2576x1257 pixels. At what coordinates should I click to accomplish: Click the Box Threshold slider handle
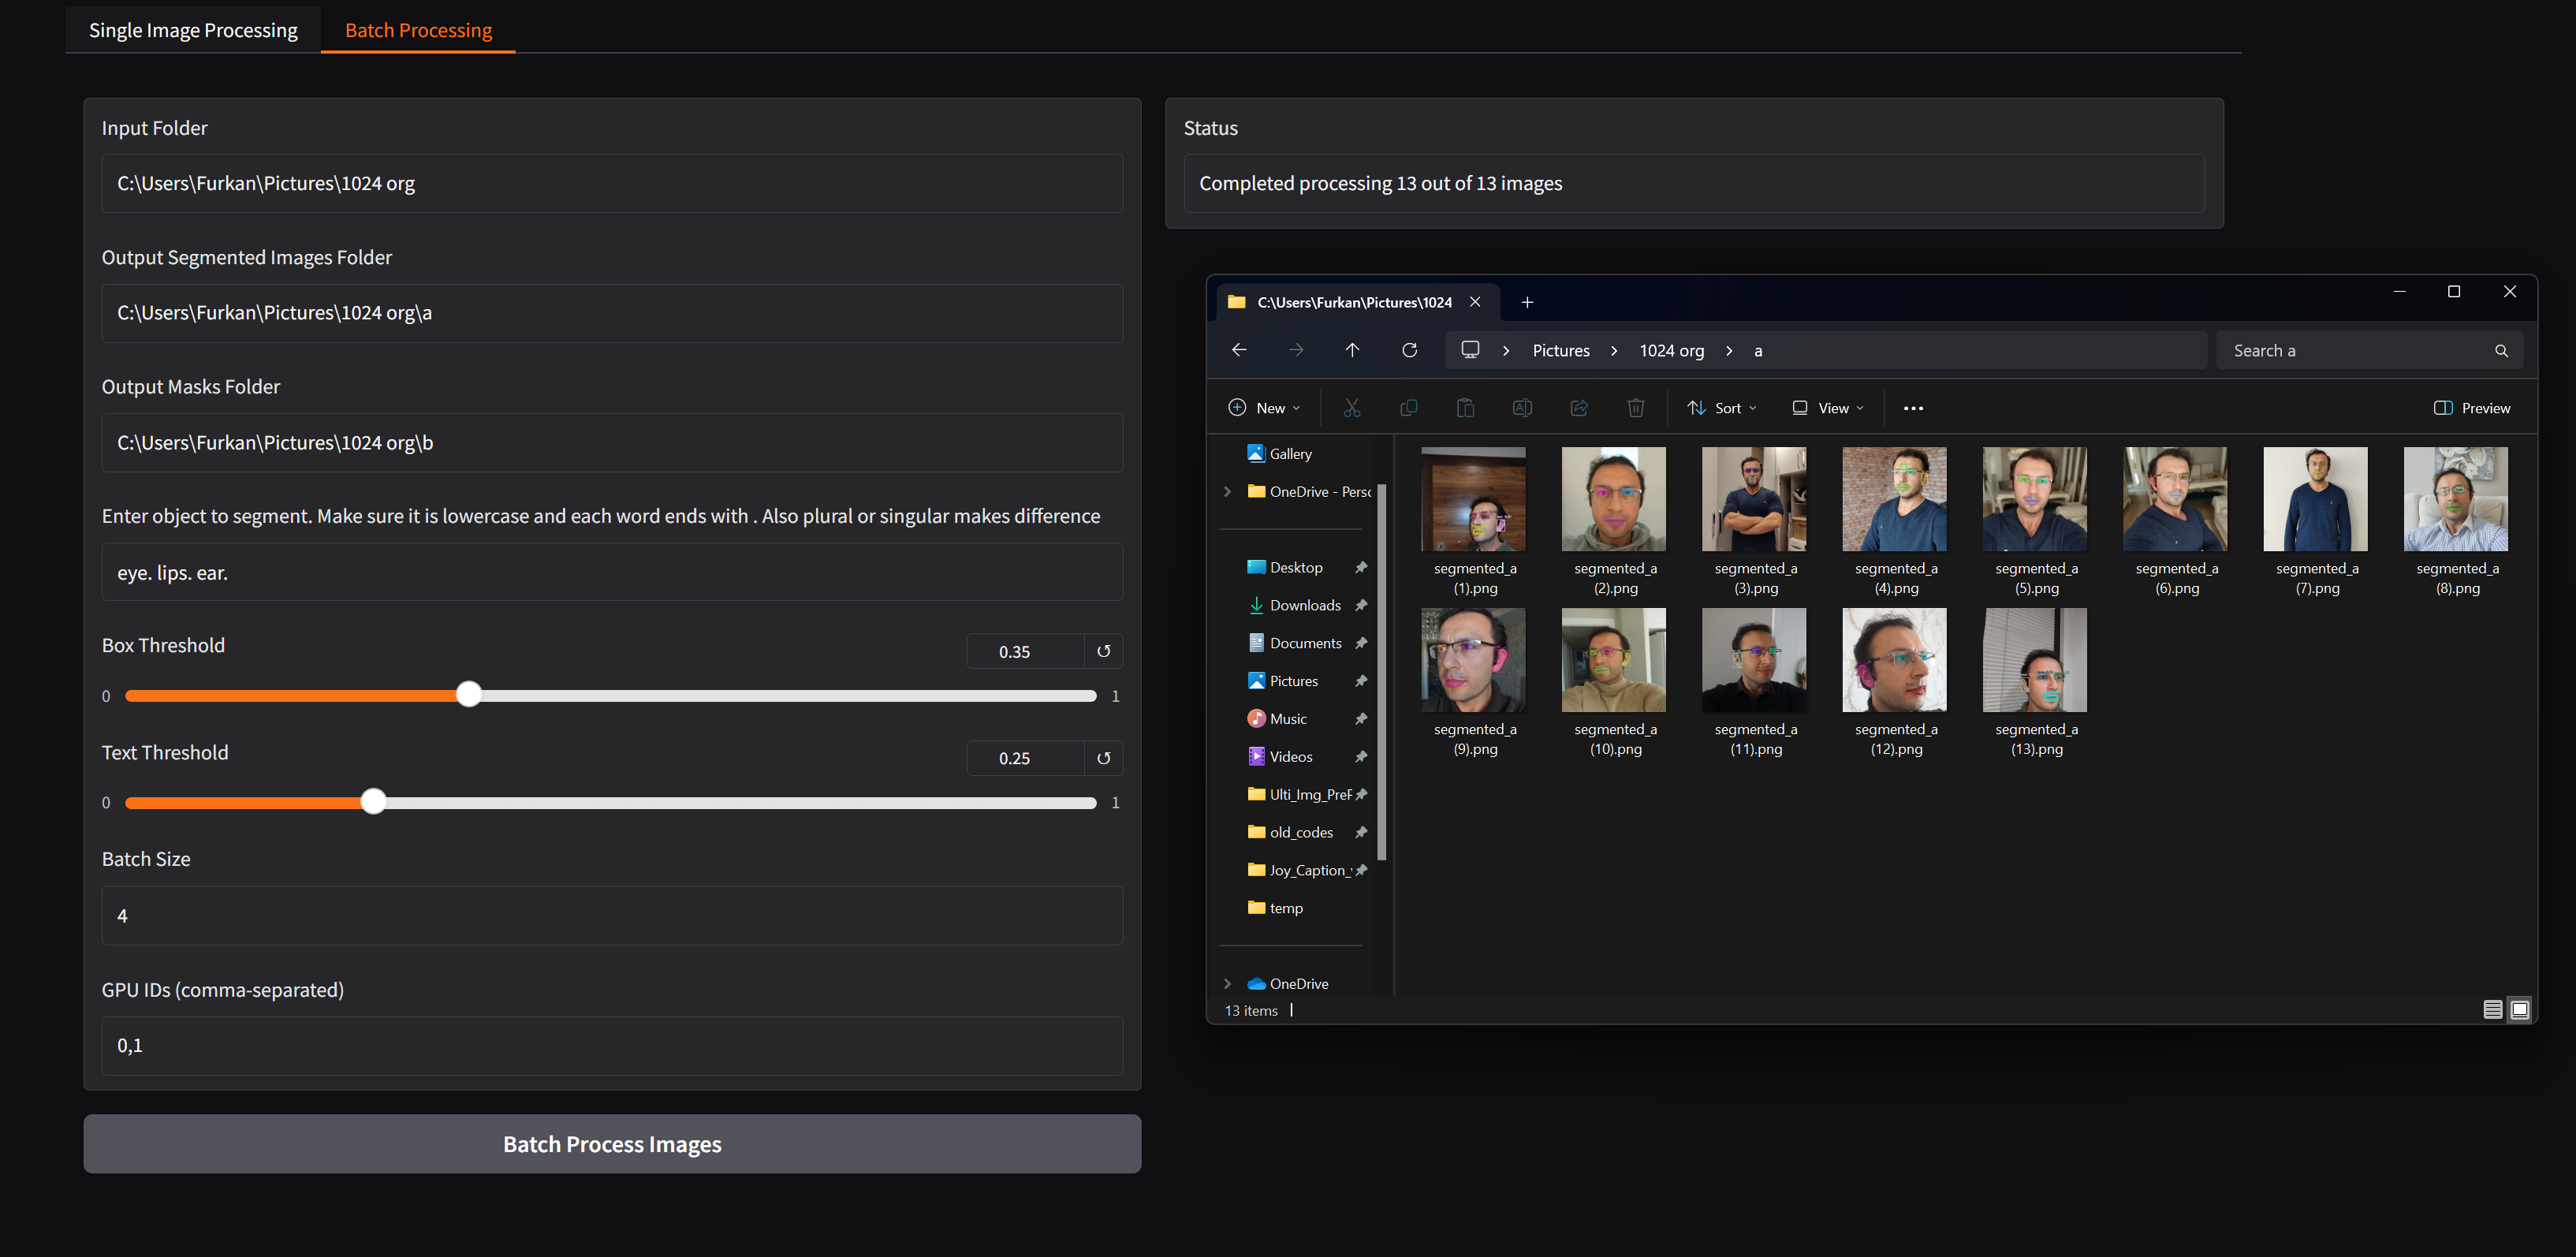469,695
